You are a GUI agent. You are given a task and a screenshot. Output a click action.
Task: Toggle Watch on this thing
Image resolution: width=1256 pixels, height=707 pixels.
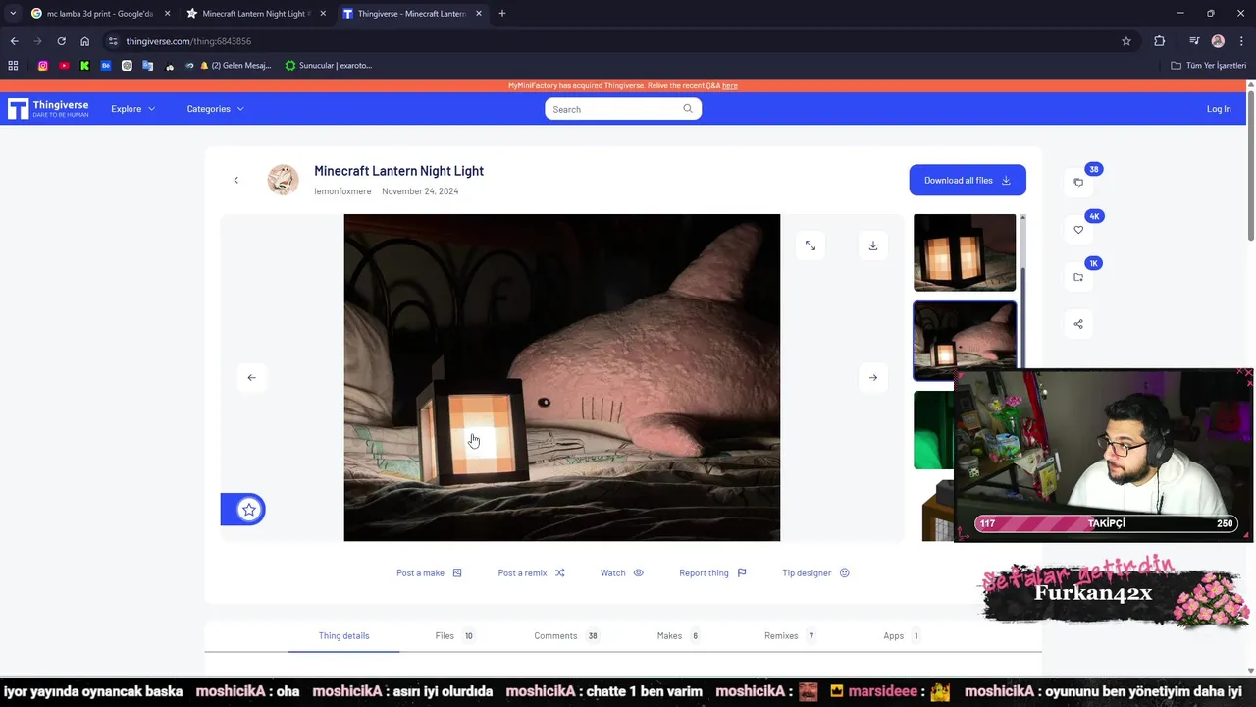click(x=622, y=572)
